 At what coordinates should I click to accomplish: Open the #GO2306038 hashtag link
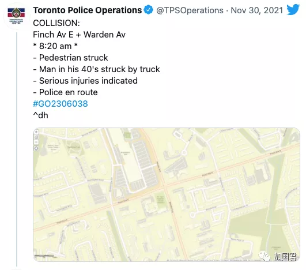pos(61,104)
